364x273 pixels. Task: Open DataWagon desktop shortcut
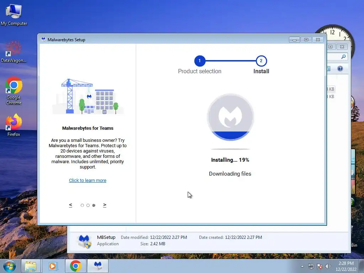point(14,52)
